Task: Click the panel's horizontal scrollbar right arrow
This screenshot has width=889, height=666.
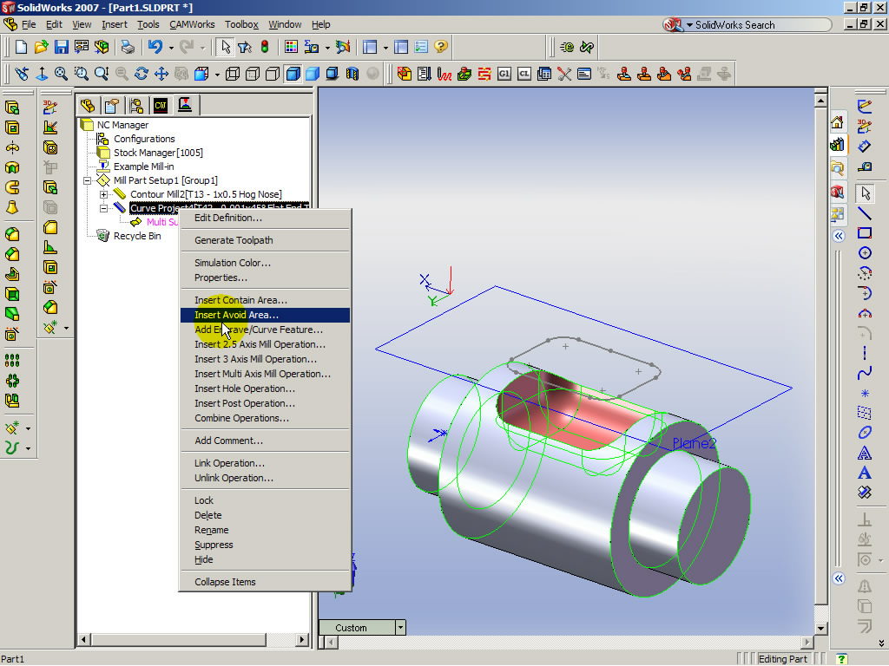Action: pos(302,639)
